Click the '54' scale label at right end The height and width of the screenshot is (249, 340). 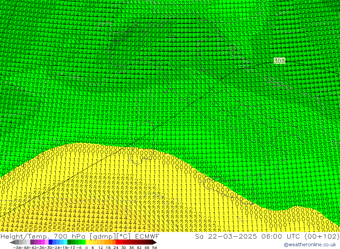(154, 248)
